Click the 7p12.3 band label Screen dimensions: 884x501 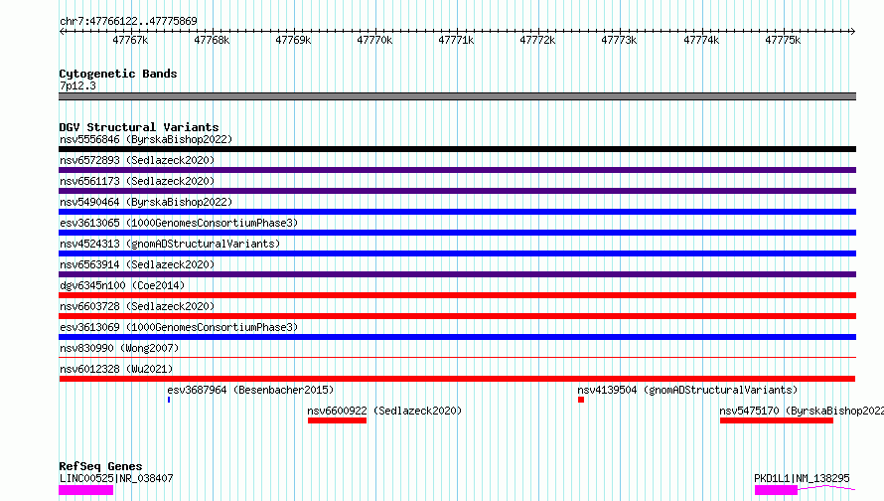[x=77, y=85]
